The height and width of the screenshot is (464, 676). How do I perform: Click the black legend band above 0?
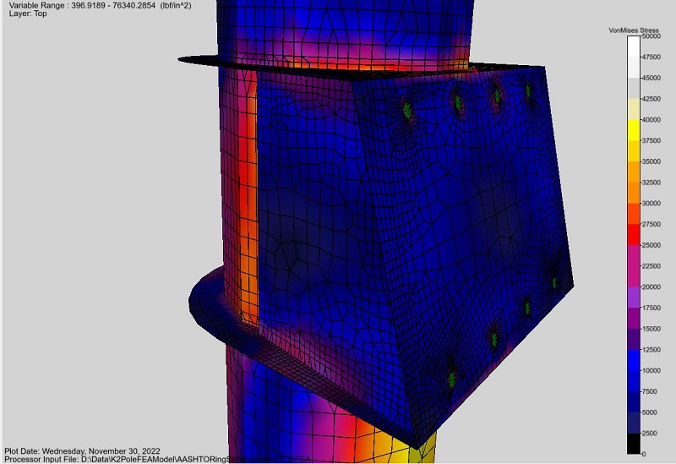pos(634,444)
